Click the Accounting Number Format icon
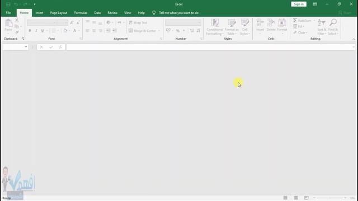This screenshot has height=201, width=358. [x=168, y=31]
